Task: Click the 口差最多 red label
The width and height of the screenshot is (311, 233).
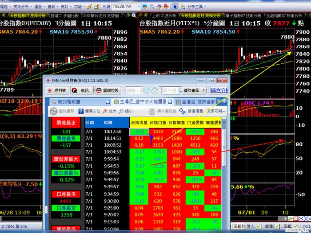Action: tap(66, 194)
